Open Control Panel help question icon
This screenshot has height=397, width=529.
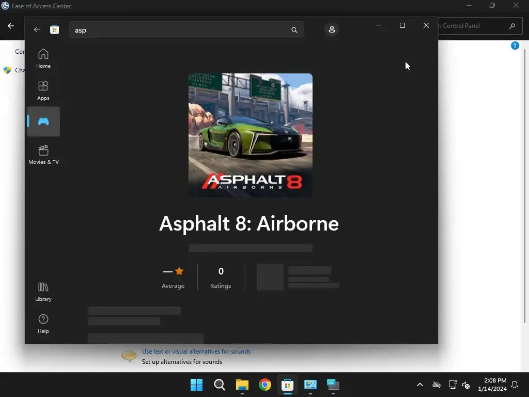[x=515, y=45]
